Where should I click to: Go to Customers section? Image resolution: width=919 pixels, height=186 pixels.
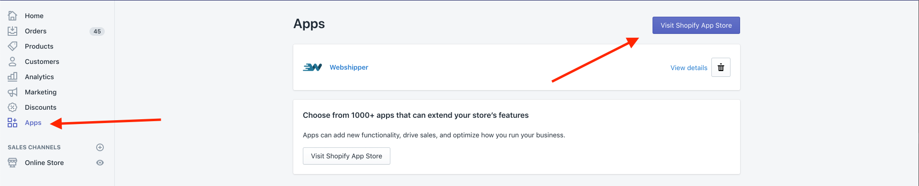42,62
